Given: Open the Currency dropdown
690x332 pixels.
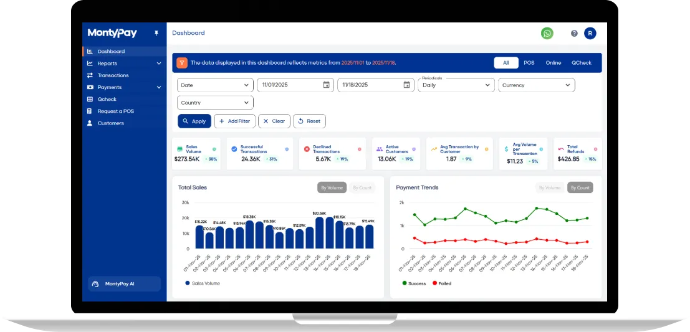Looking at the screenshot, I should pos(536,85).
